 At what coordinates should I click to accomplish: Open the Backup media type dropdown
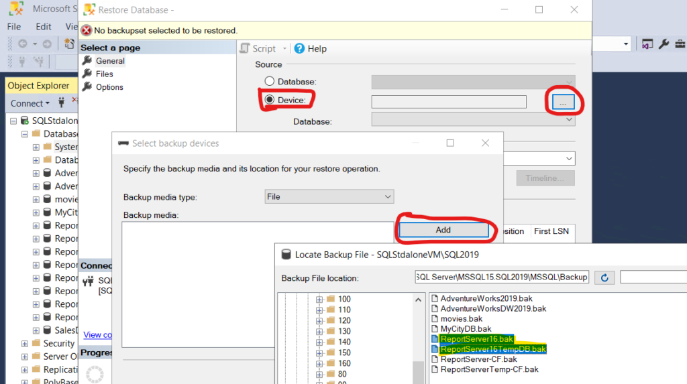(x=329, y=196)
